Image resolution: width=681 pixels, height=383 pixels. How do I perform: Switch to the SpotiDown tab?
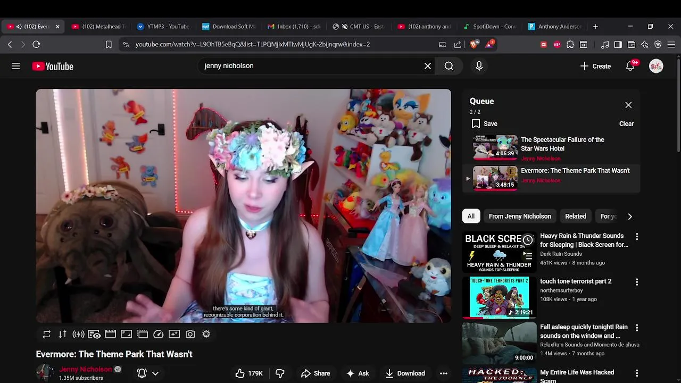pos(489,27)
